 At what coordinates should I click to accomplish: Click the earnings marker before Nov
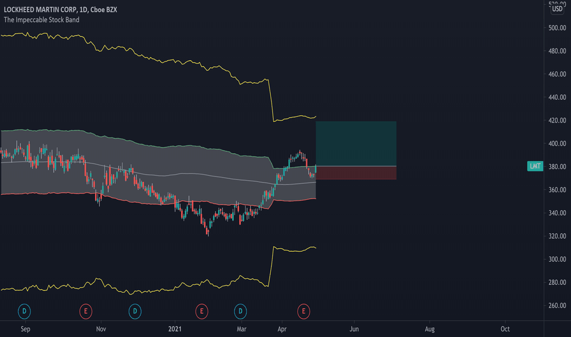[x=86, y=311]
